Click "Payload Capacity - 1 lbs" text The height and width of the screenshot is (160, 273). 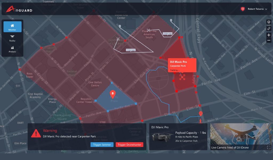point(191,133)
